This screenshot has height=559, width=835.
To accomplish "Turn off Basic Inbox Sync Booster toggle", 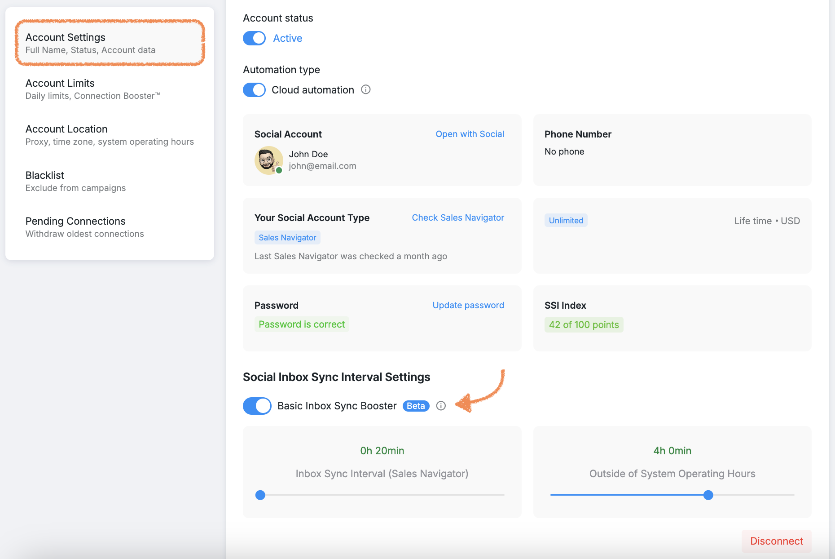I will click(x=257, y=406).
